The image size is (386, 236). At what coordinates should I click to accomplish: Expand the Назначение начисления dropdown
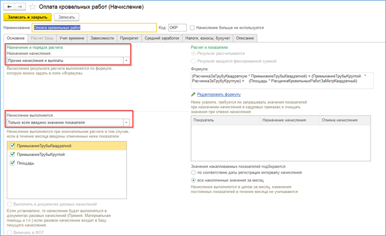[x=126, y=60]
